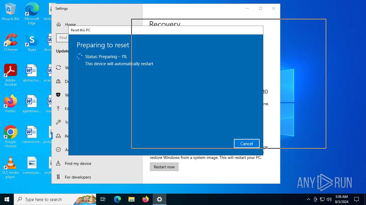The width and height of the screenshot is (366, 205).
Task: Click the taskbar search box
Action: [x=55, y=199]
